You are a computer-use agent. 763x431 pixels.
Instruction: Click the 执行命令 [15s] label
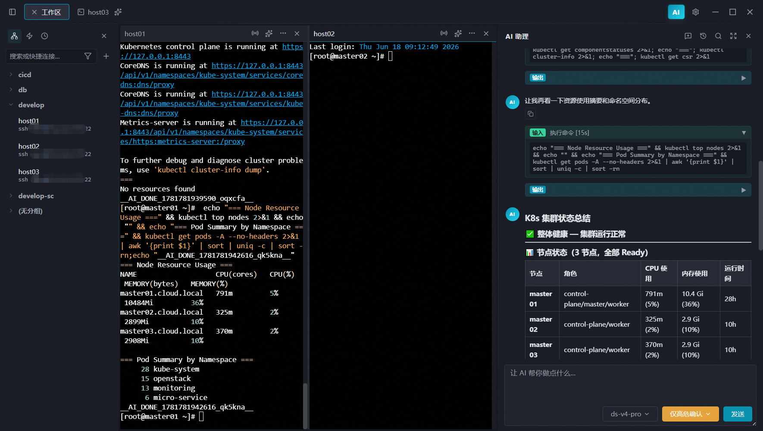(569, 133)
